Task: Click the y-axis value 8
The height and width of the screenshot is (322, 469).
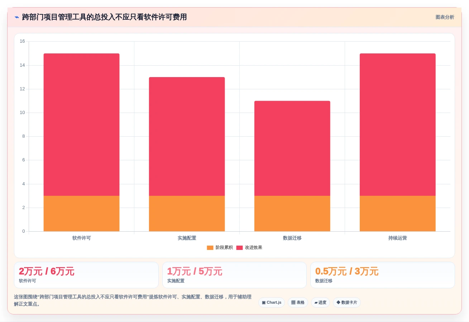Action: pyautogui.click(x=24, y=136)
